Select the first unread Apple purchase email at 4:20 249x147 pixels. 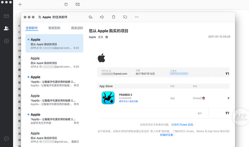[54, 43]
